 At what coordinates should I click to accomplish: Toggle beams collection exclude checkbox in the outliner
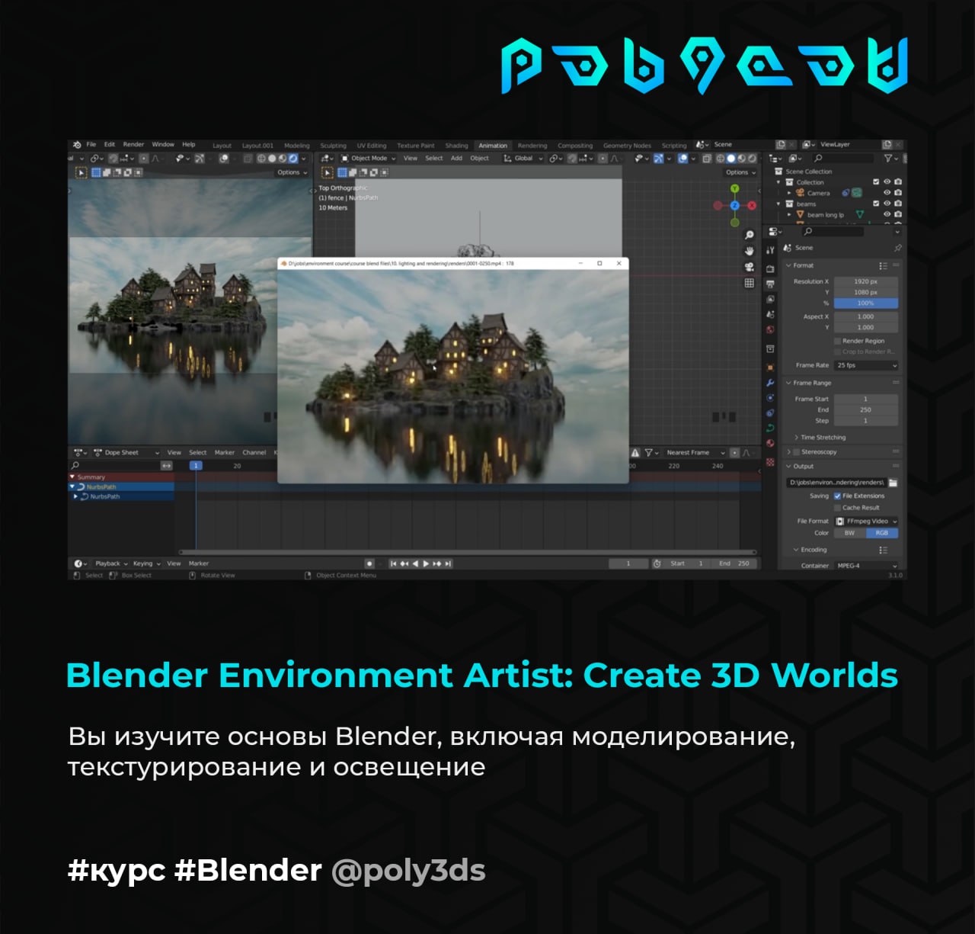coord(876,204)
